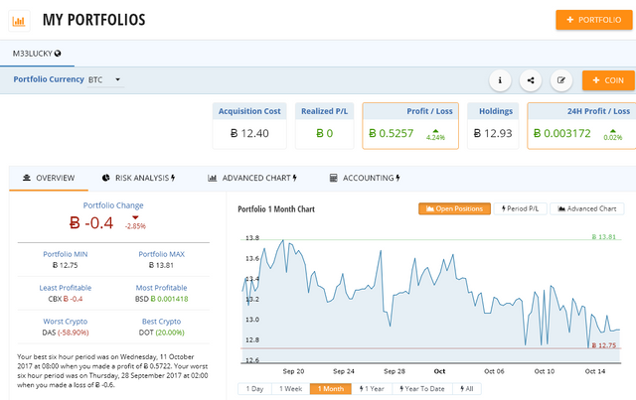Open the Portfolio Currency BTC dropdown
Image resolution: width=636 pixels, height=400 pixels.
pyautogui.click(x=104, y=79)
